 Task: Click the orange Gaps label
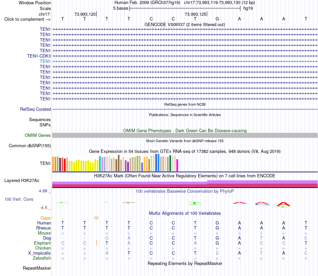coord(46,218)
